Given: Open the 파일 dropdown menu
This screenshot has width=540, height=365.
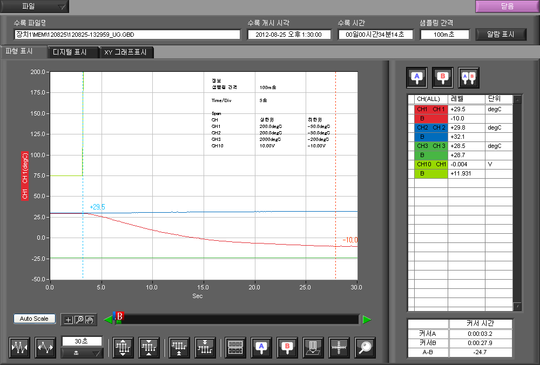Looking at the screenshot, I should pos(35,6).
